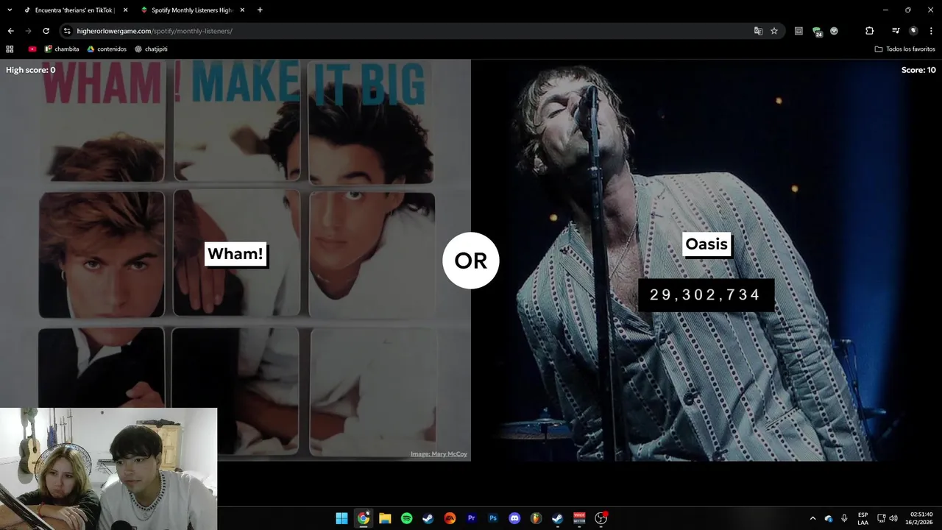This screenshot has width=942, height=530.
Task: Click the round gray face extension icon
Action: pos(834,31)
